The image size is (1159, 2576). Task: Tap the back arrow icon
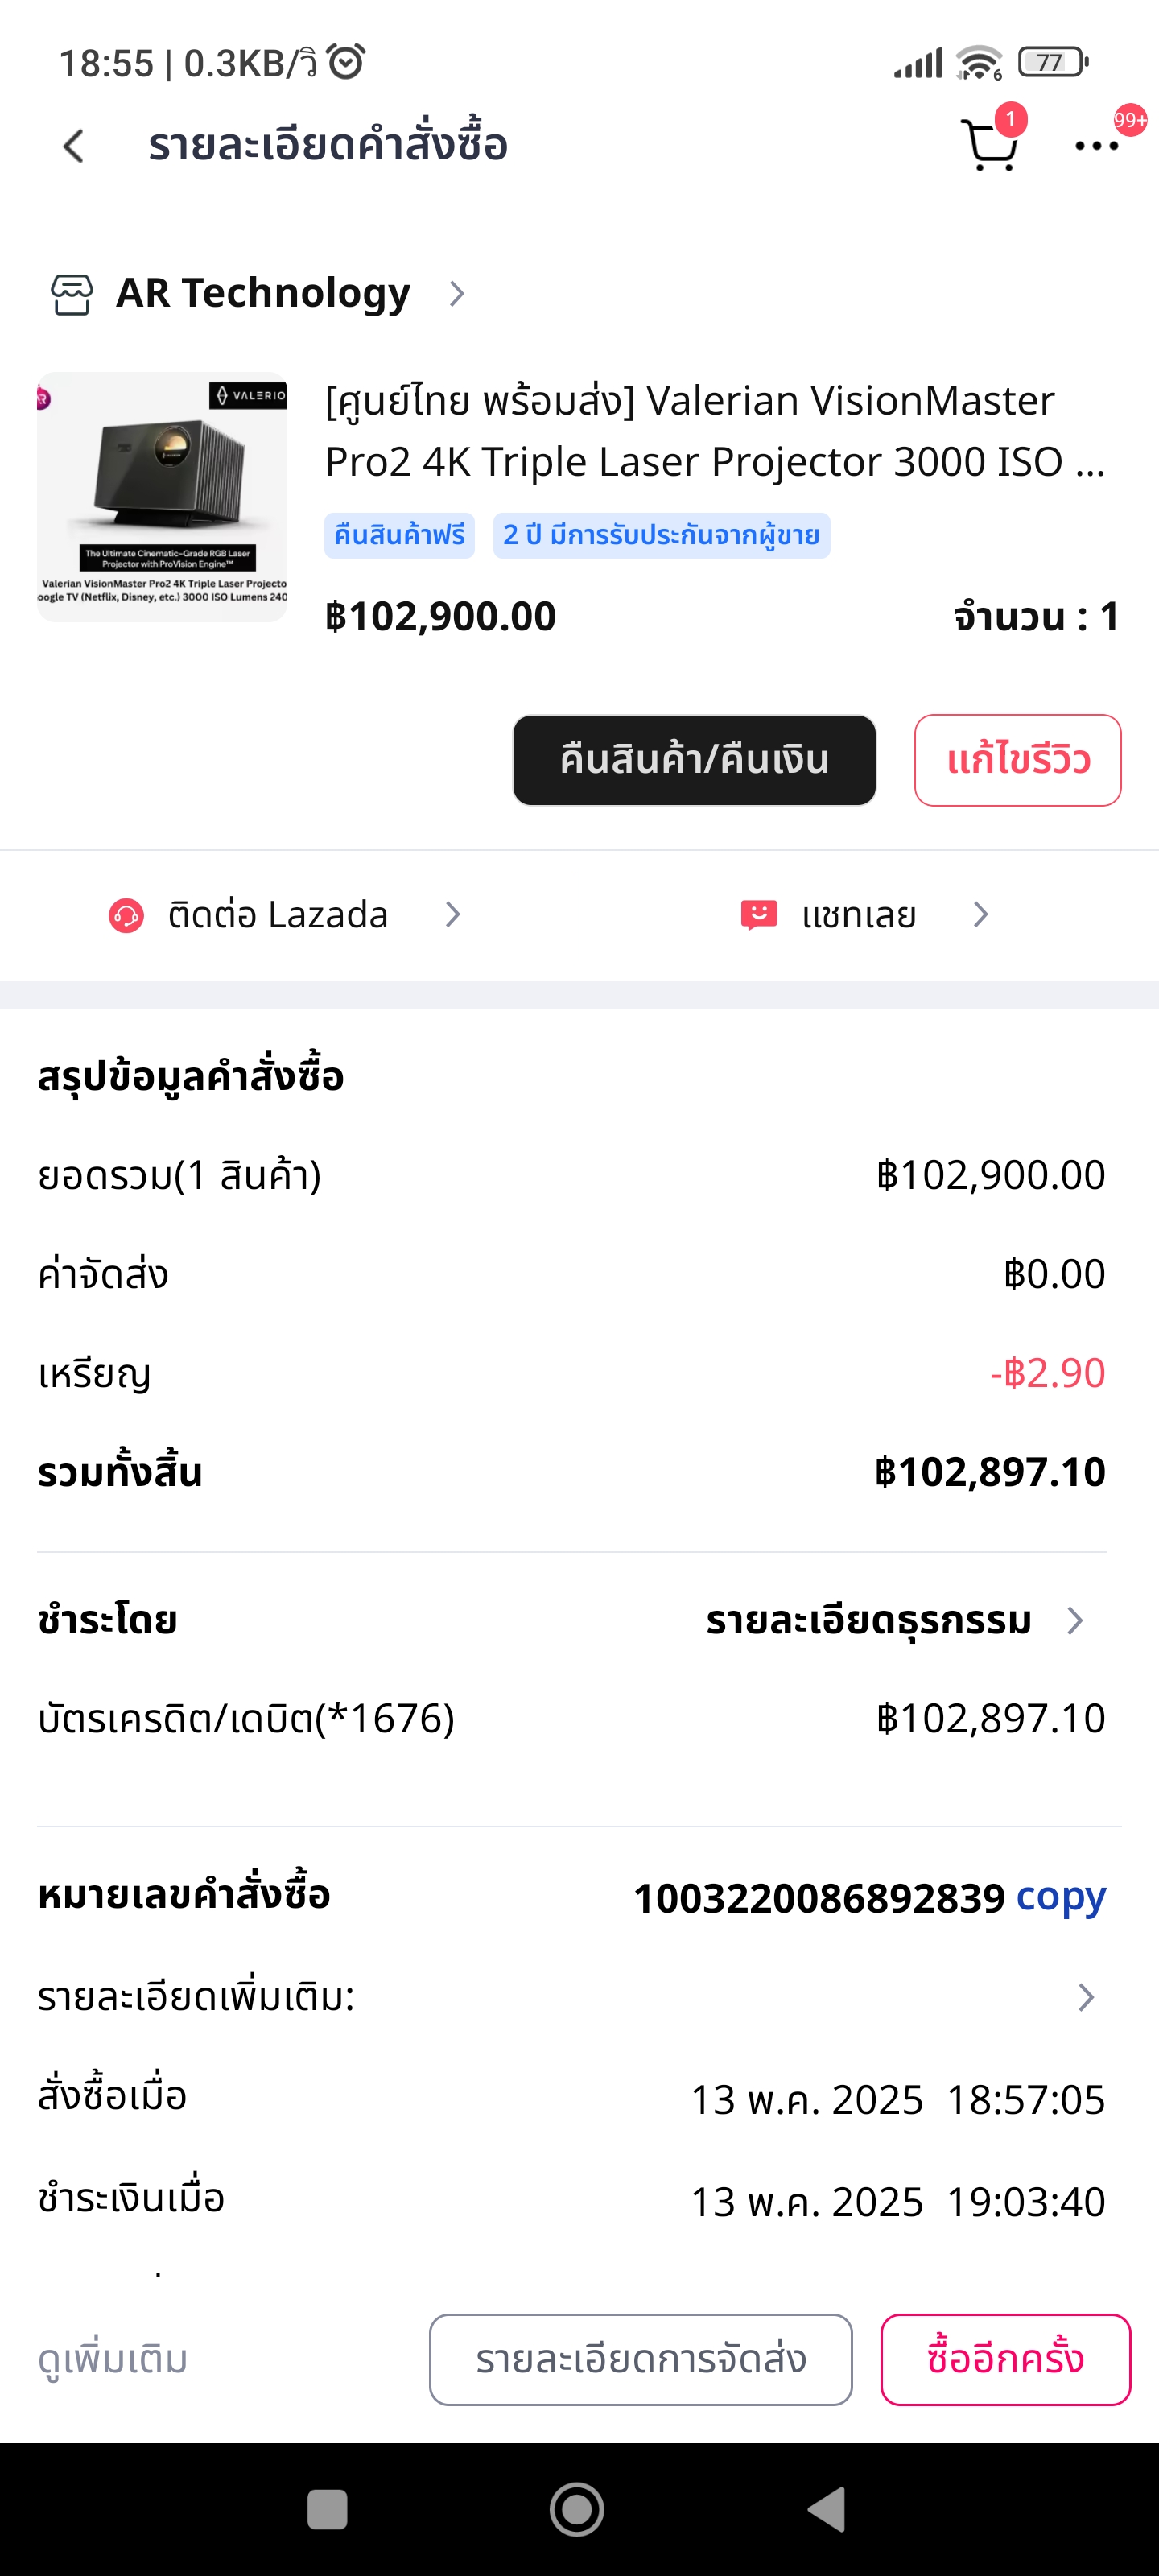74,146
